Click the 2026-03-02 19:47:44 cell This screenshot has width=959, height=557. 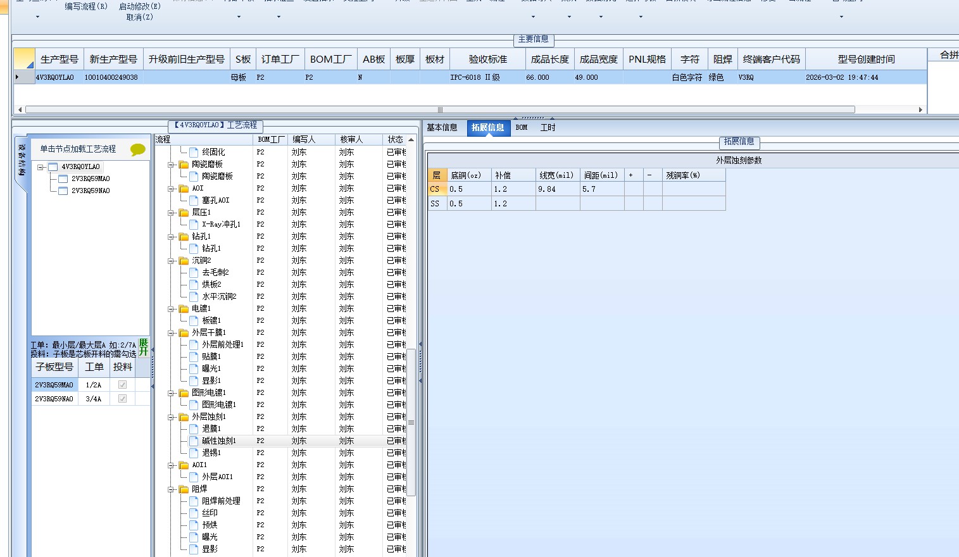tap(866, 77)
